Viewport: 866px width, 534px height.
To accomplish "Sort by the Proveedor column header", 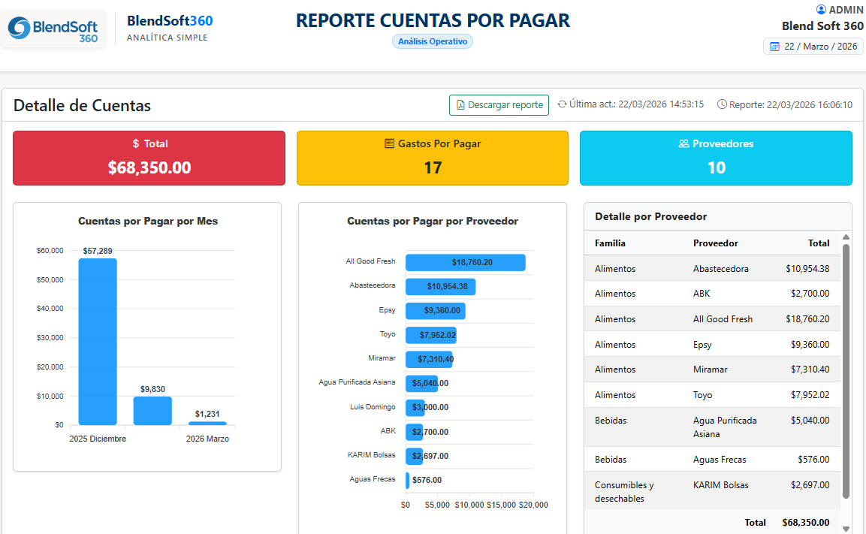I will (715, 243).
